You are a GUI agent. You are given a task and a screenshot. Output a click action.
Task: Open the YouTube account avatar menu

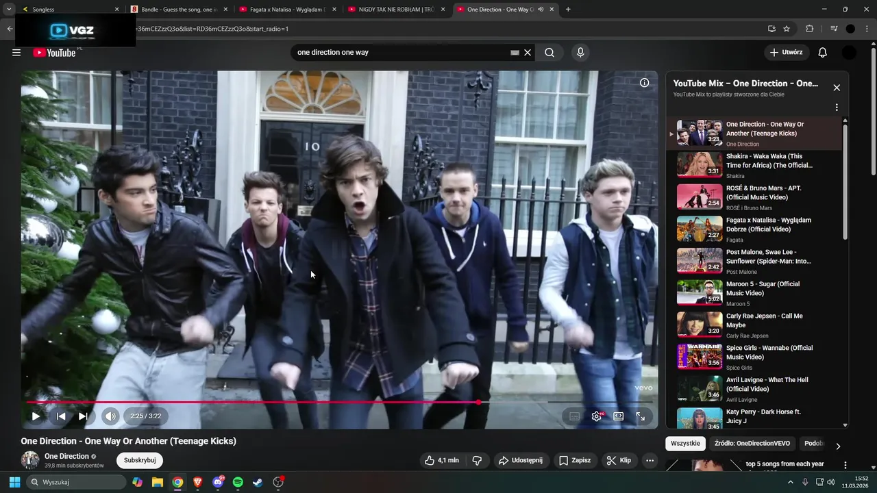(849, 53)
